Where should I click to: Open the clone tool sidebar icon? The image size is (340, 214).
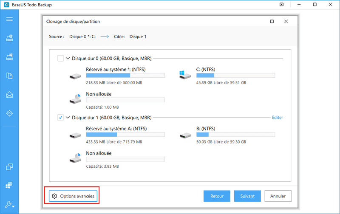pos(9,167)
